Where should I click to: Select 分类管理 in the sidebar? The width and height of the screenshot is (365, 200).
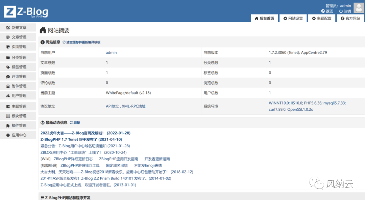[18, 57]
